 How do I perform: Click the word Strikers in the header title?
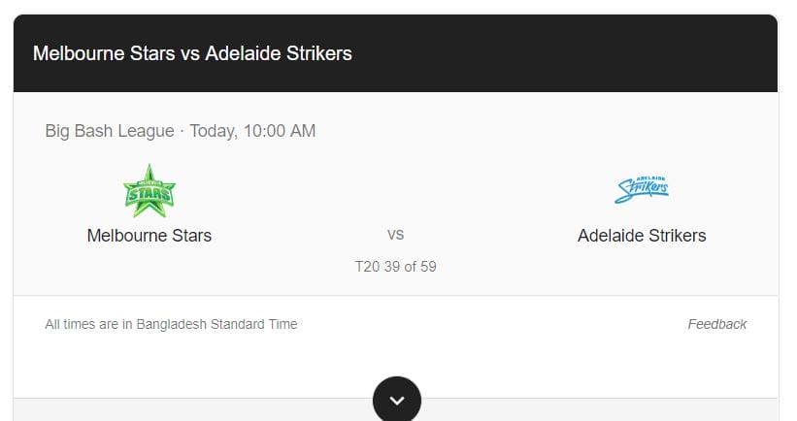pos(319,53)
